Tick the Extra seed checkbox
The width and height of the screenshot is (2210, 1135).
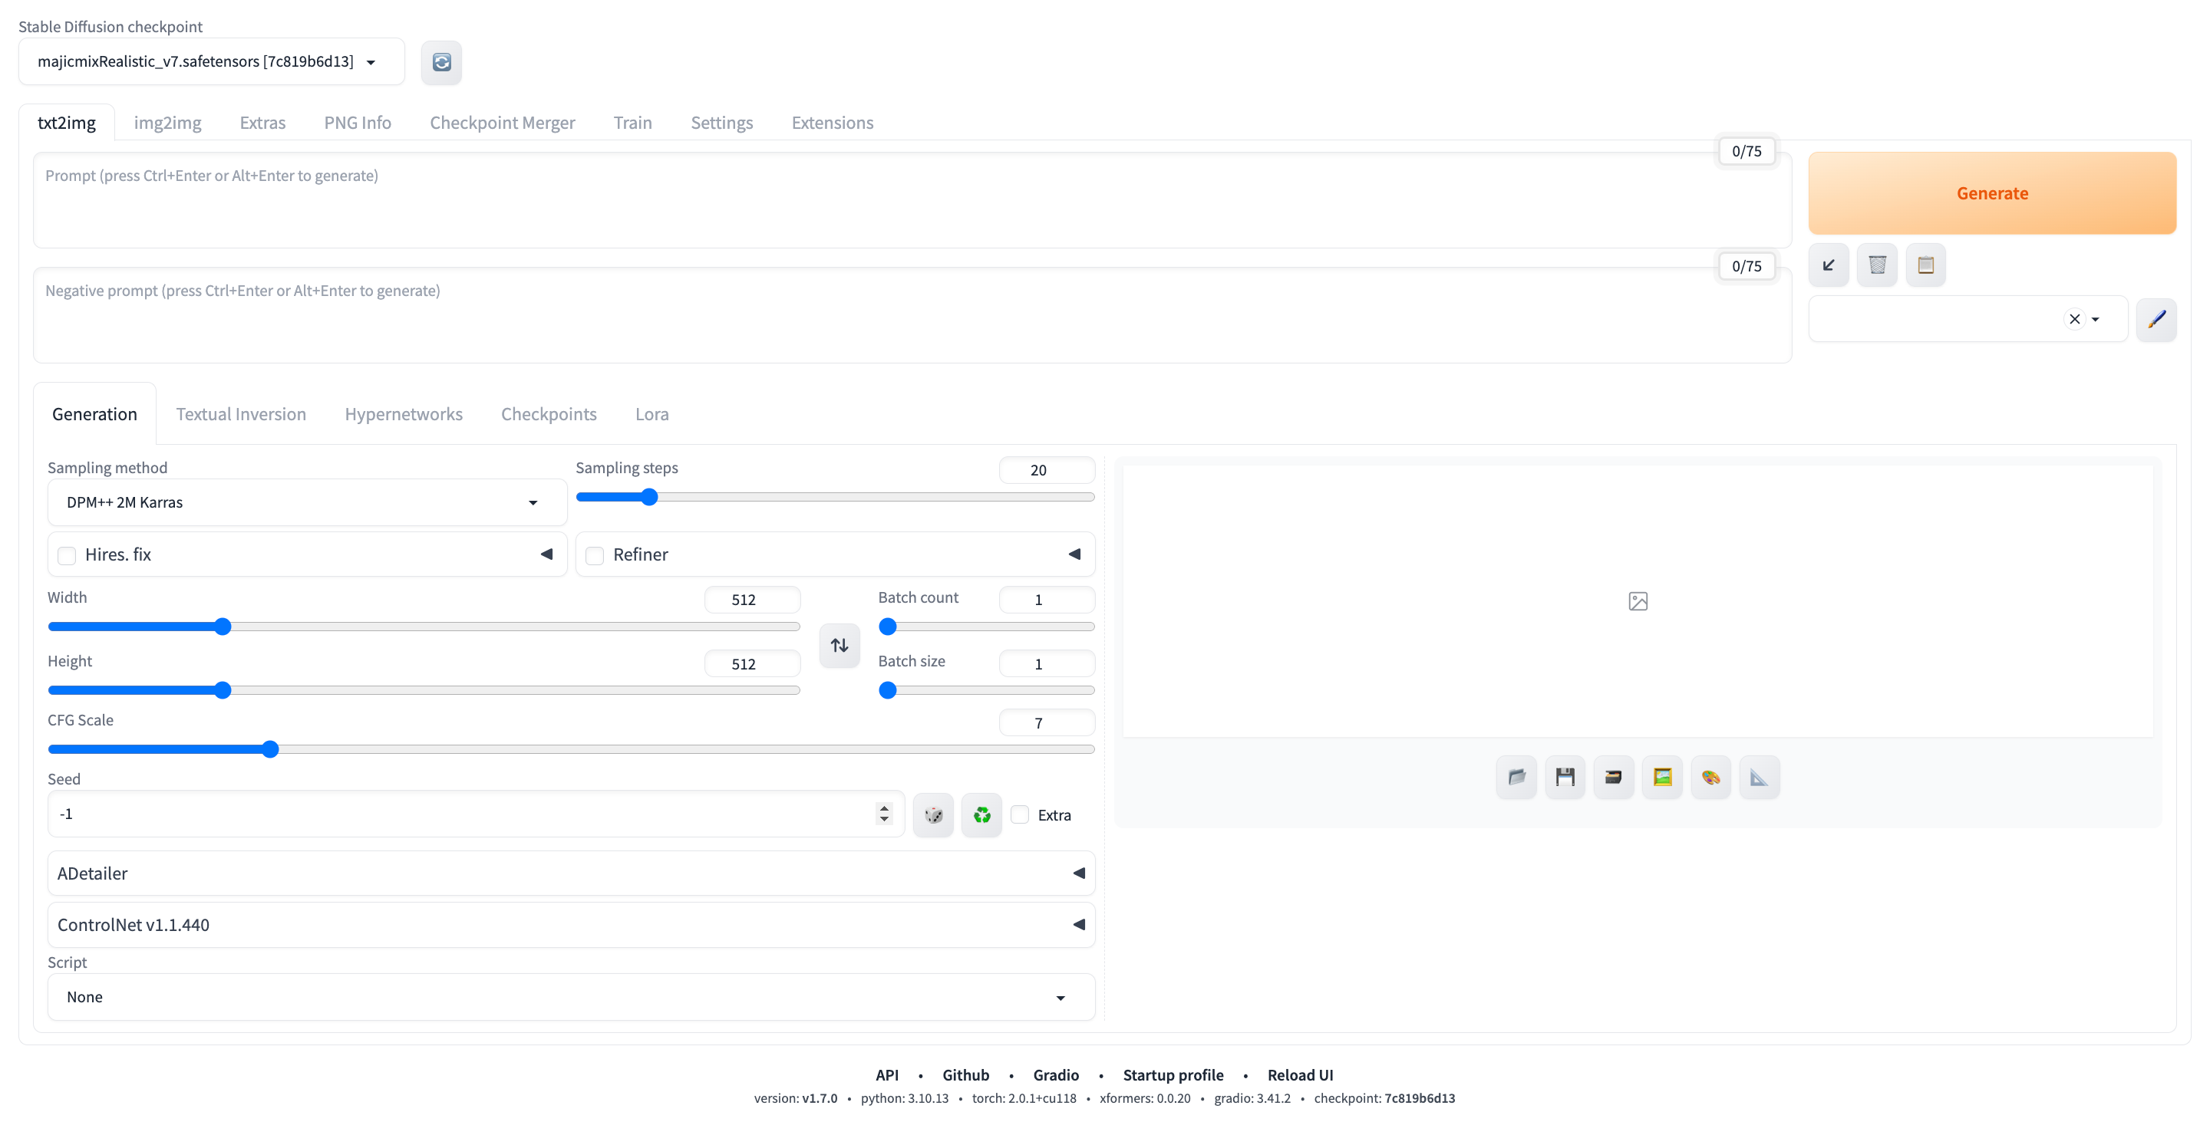(x=1020, y=814)
